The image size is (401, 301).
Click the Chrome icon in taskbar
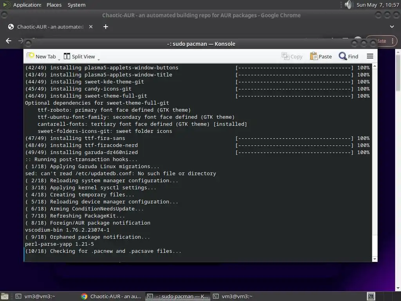84,296
